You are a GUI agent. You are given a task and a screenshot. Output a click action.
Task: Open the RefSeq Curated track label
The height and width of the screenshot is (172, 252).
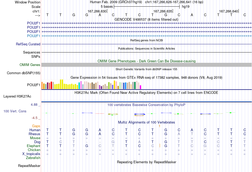pyautogui.click(x=28, y=44)
